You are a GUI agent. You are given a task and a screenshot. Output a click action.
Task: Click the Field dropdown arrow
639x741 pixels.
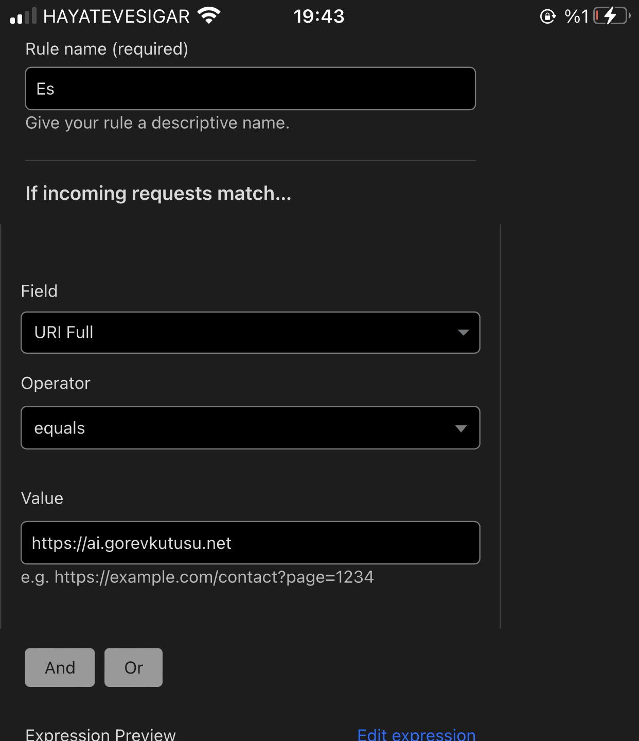coord(463,333)
